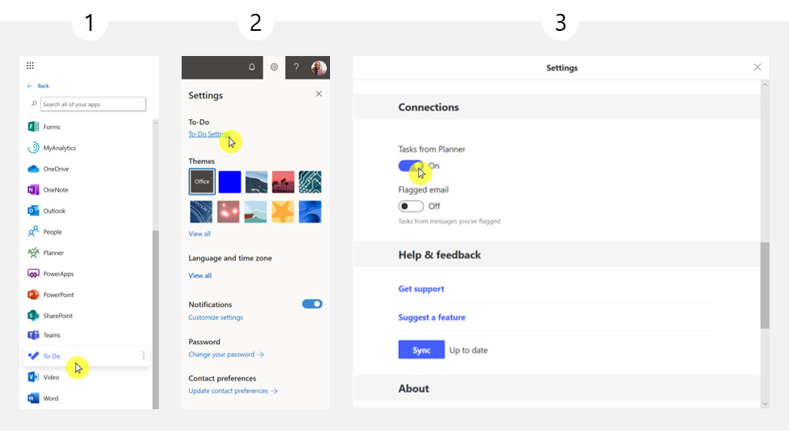This screenshot has width=789, height=431.
Task: Open the To-Do checkmark icon
Action: [33, 356]
